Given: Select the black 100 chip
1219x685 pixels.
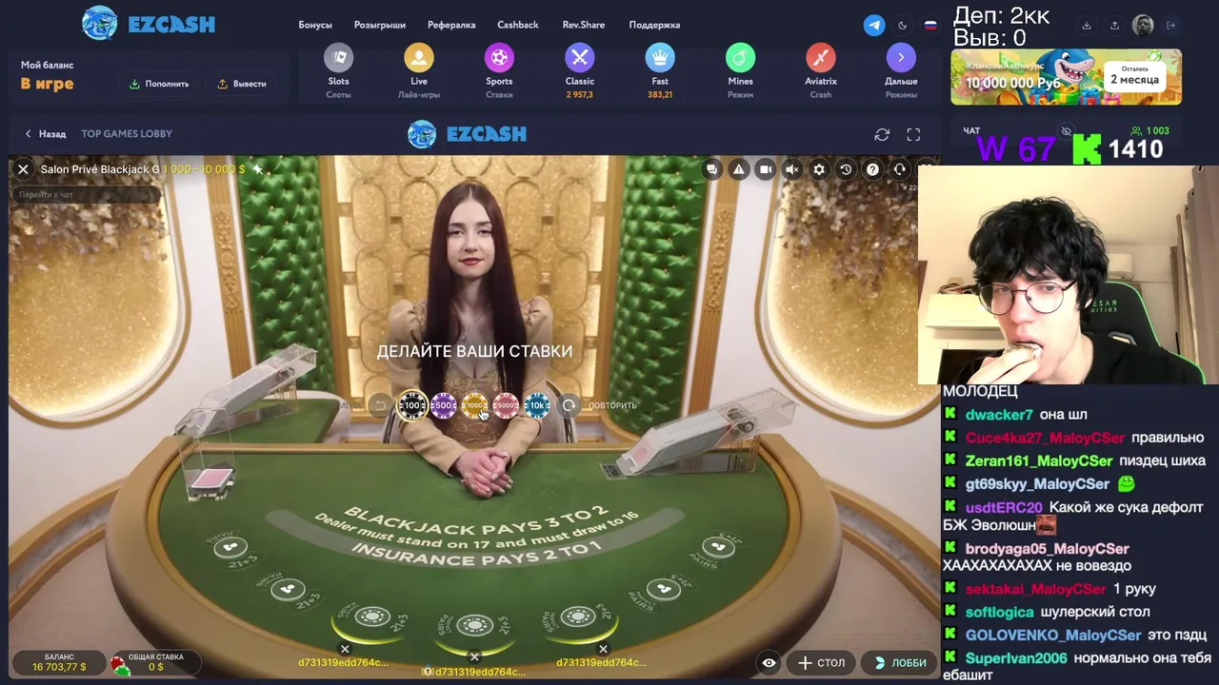Looking at the screenshot, I should [x=412, y=405].
